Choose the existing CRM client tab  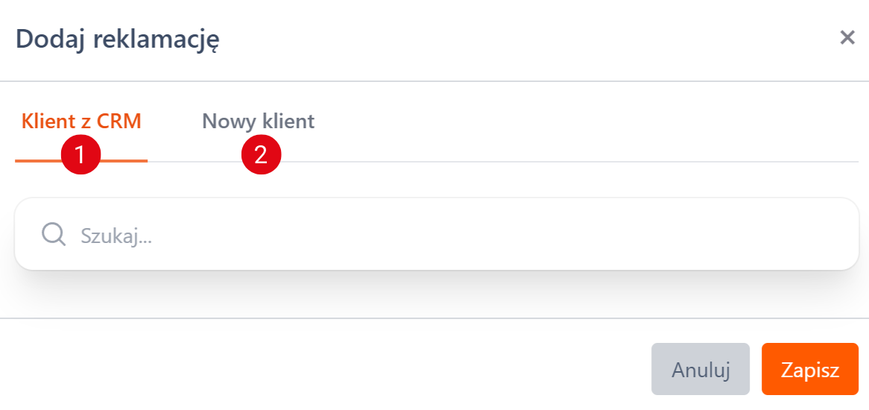tap(81, 122)
